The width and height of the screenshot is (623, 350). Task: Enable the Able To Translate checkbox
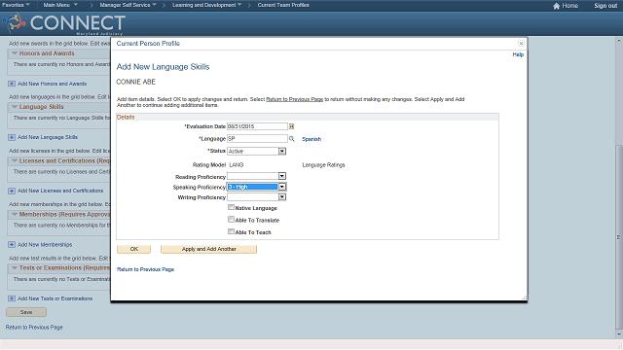pyautogui.click(x=231, y=219)
